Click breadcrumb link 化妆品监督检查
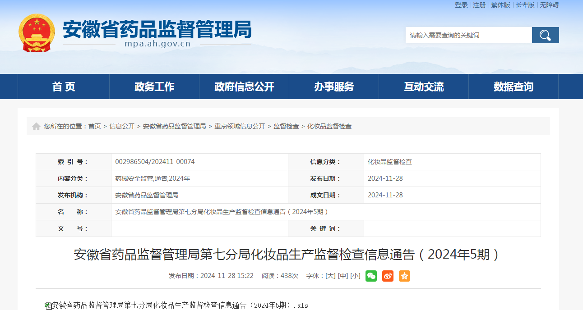 click(329, 126)
